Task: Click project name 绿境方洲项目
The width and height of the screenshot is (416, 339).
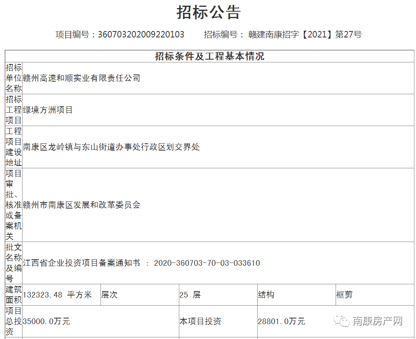Action: (48, 110)
